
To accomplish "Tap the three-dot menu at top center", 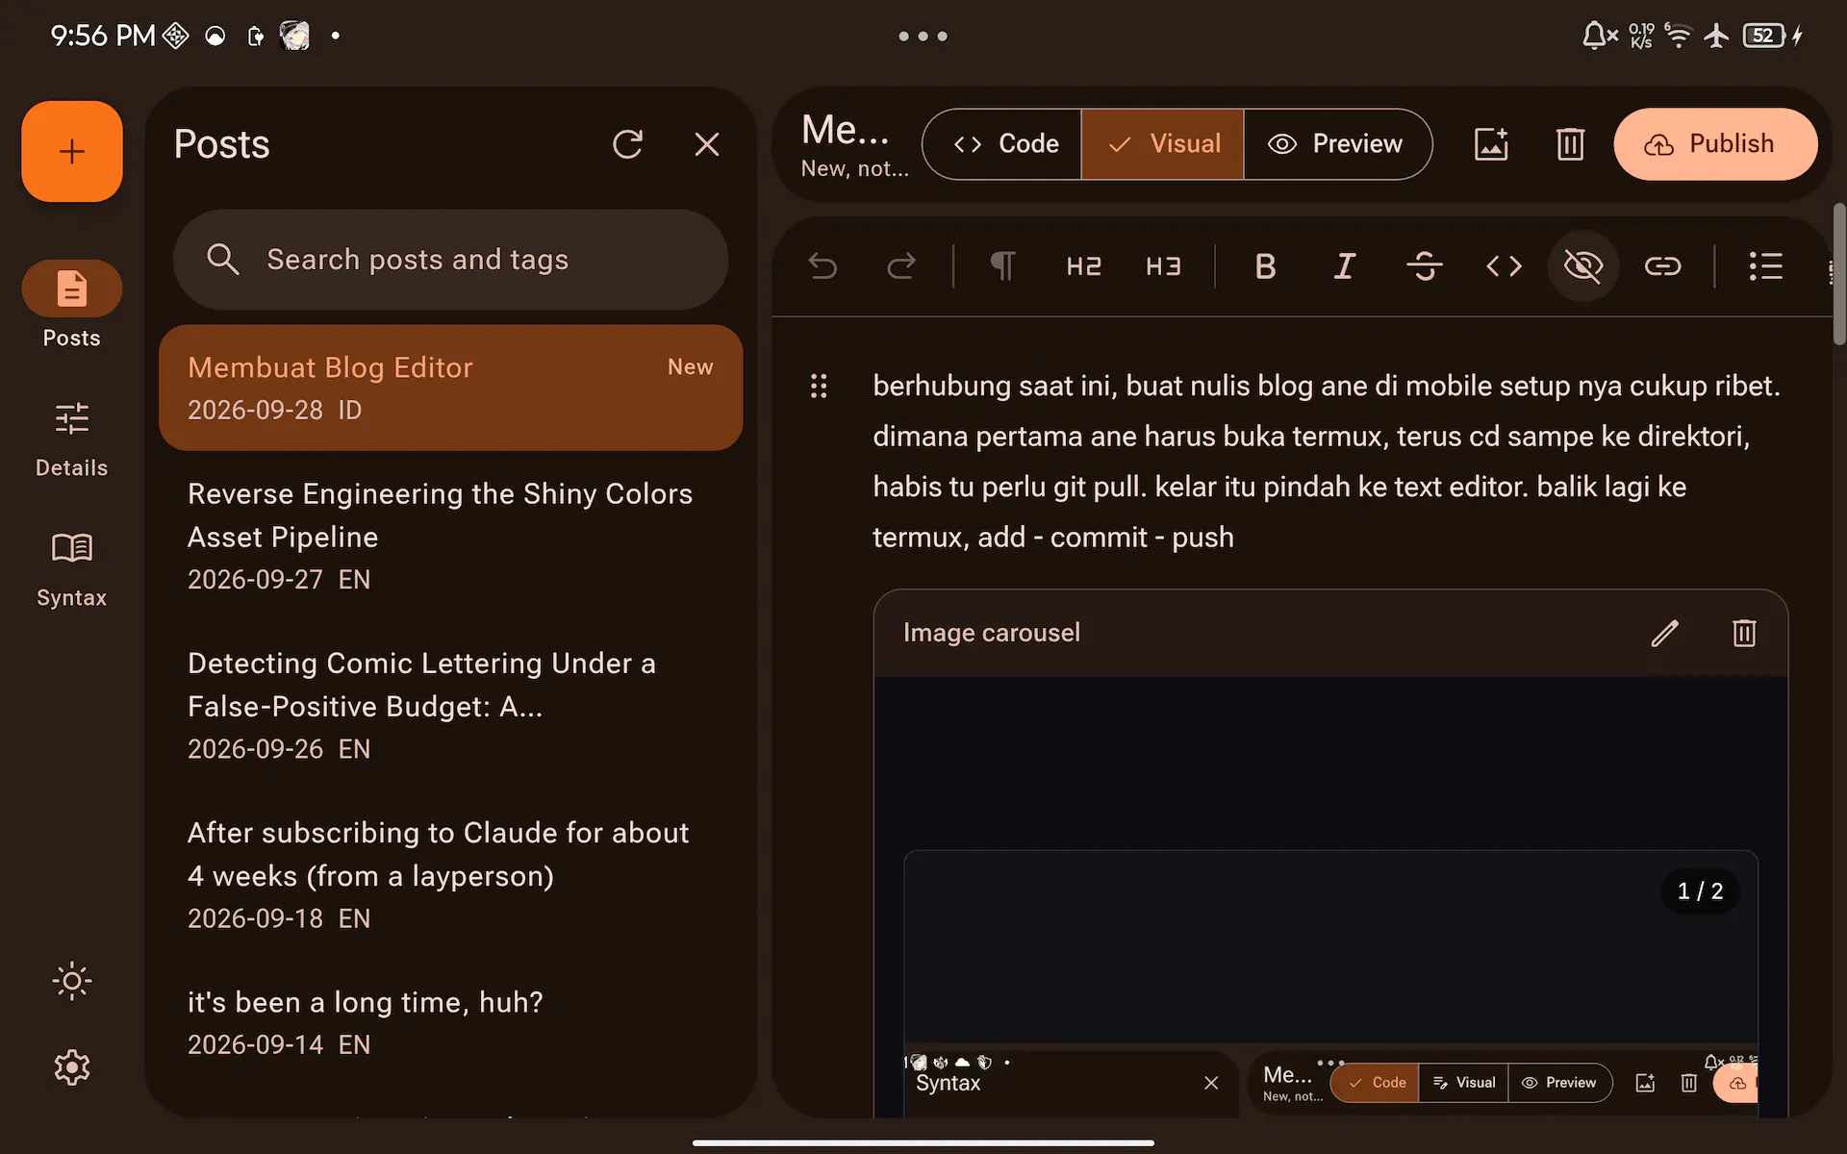I will pyautogui.click(x=923, y=36).
